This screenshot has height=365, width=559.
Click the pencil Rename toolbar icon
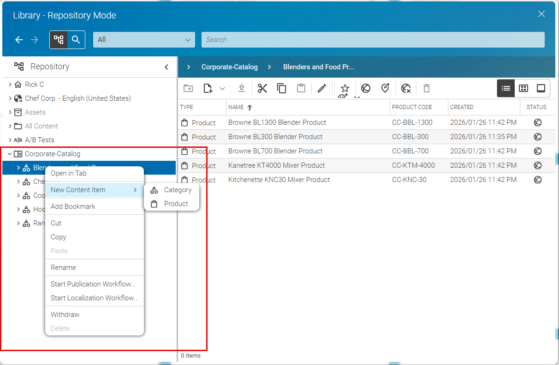(322, 88)
